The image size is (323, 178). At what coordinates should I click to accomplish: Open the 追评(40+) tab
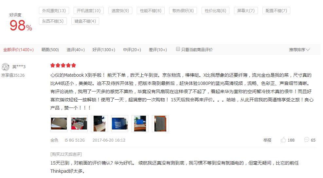coord(76,50)
